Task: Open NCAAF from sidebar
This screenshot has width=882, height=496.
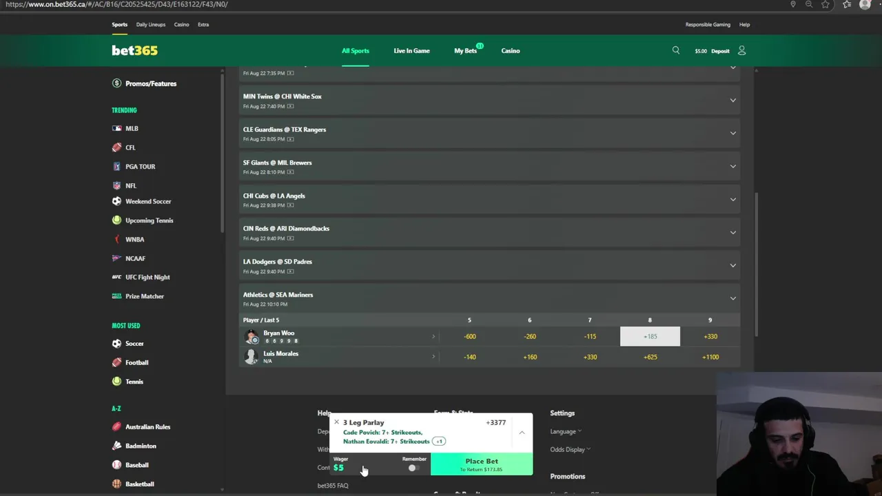Action: [x=135, y=258]
